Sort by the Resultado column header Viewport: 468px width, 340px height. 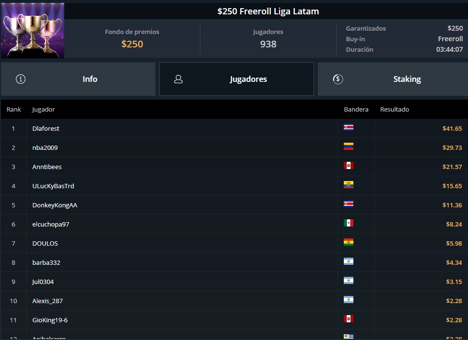395,109
